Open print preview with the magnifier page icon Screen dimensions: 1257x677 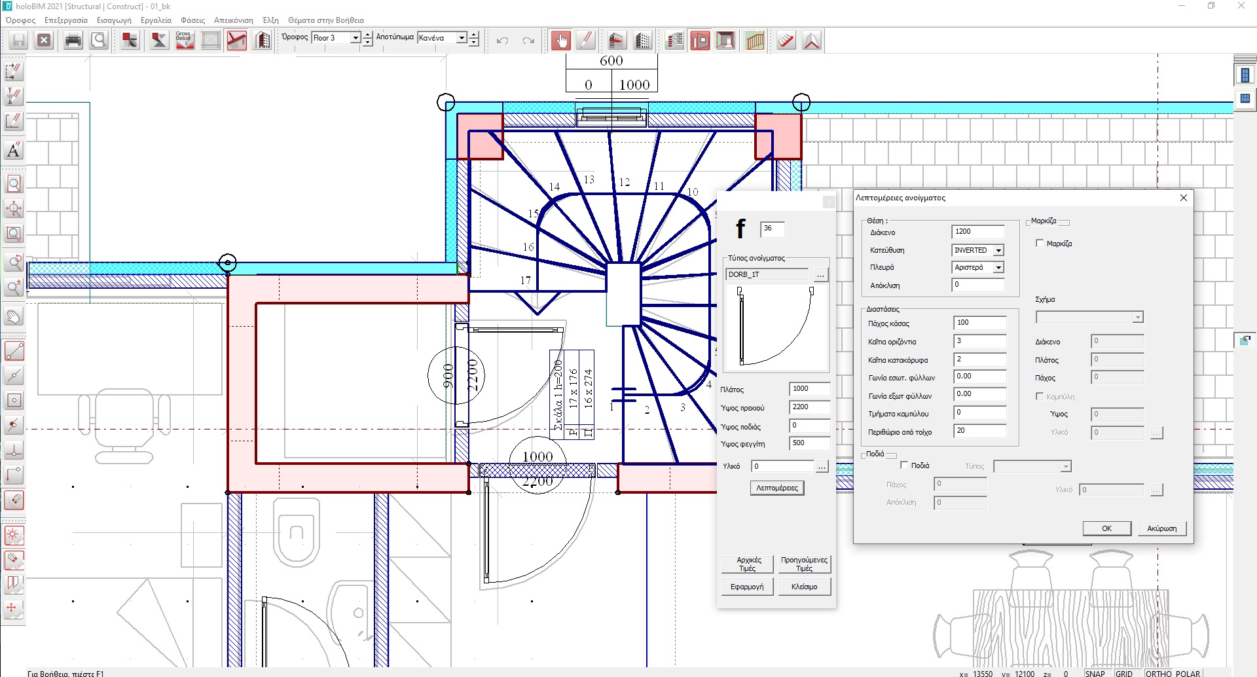[x=99, y=41]
